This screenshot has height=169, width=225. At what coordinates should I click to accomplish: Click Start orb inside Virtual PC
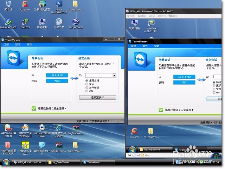(132, 150)
